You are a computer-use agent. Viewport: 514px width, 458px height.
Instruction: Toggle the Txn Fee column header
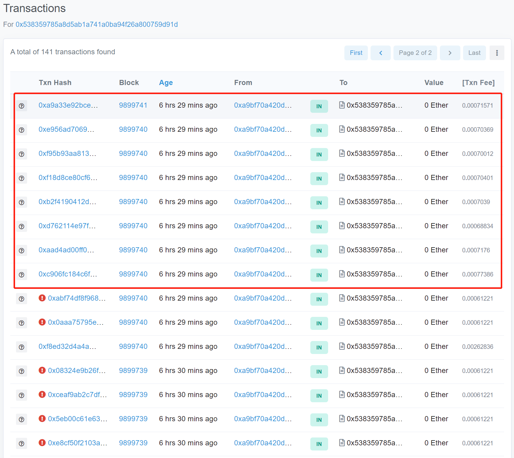(x=478, y=83)
